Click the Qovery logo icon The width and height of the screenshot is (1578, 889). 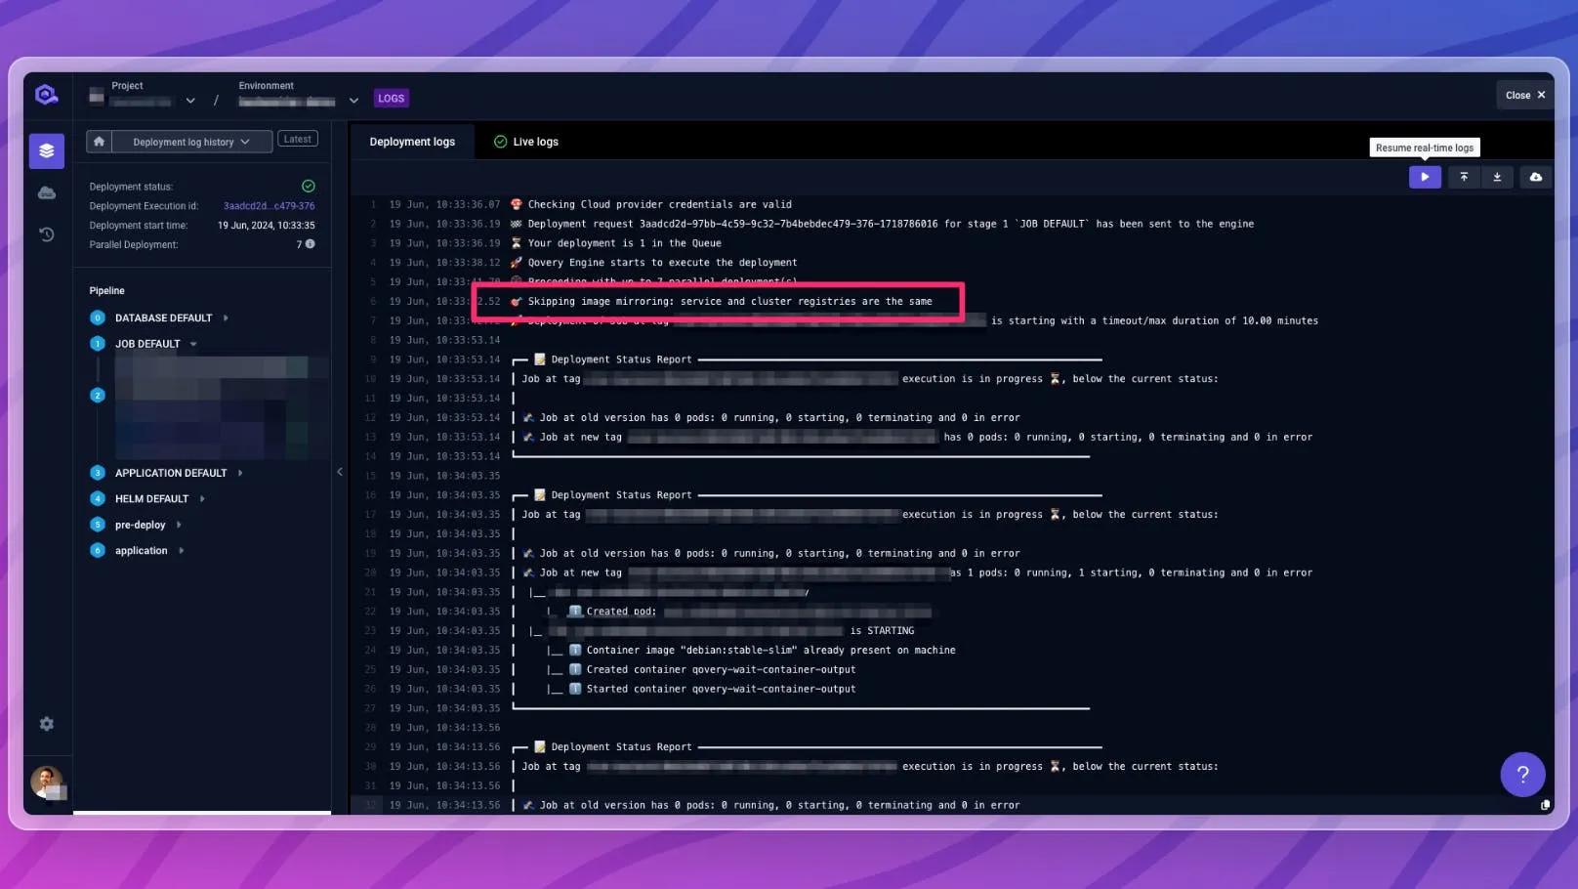coord(46,95)
